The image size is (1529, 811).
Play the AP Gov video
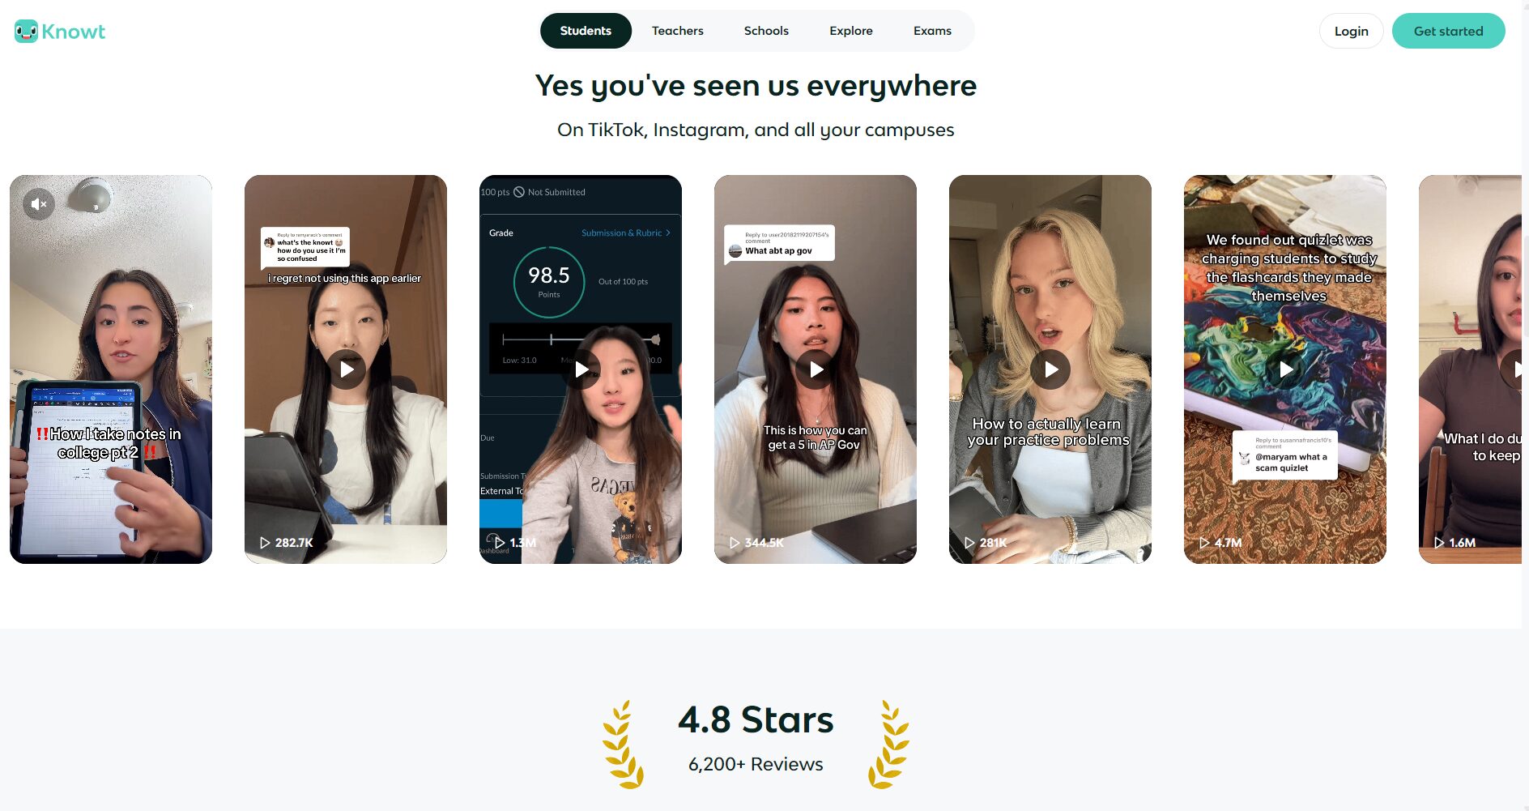(816, 369)
